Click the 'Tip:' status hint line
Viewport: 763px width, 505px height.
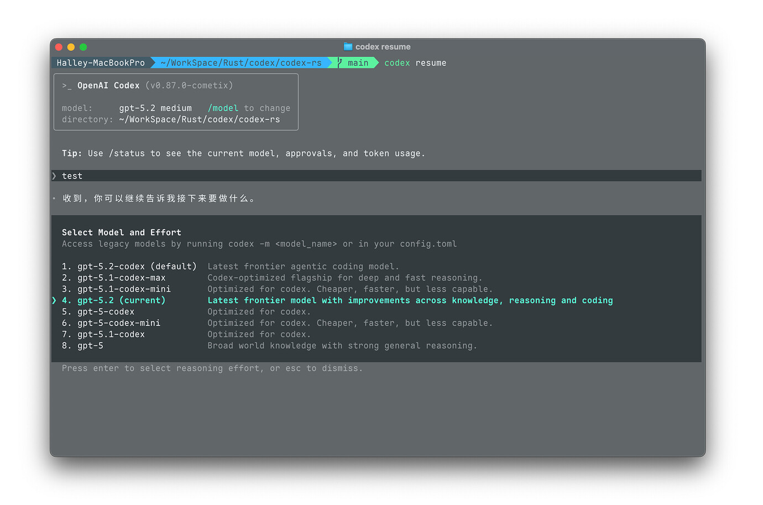(x=243, y=154)
